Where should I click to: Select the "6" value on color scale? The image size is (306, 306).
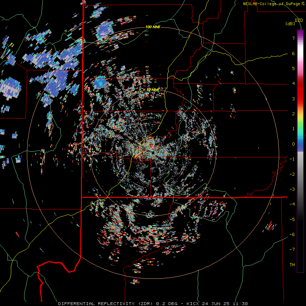click(x=293, y=53)
